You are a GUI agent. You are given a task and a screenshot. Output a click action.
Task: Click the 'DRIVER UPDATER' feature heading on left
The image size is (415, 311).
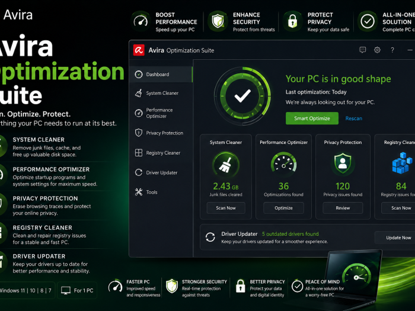(x=39, y=257)
